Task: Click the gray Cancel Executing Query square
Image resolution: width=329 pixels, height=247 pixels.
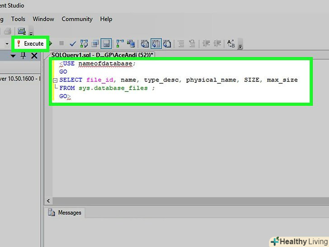Action: point(61,43)
